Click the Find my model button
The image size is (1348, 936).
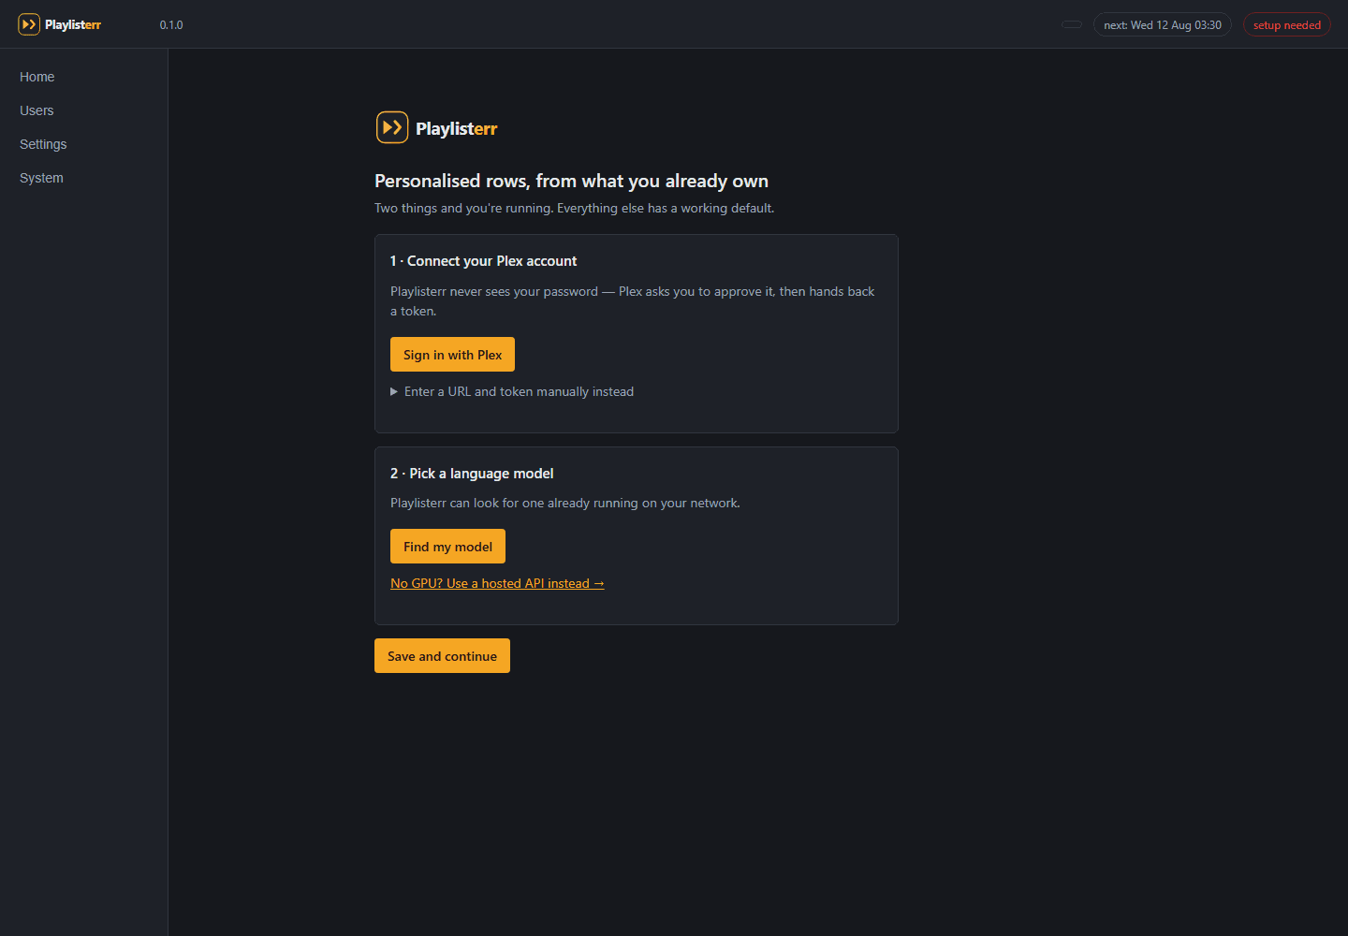[447, 547]
